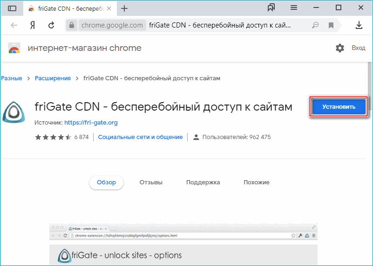
Task: Open the https://fri-gate.org source link
Action: 91,123
